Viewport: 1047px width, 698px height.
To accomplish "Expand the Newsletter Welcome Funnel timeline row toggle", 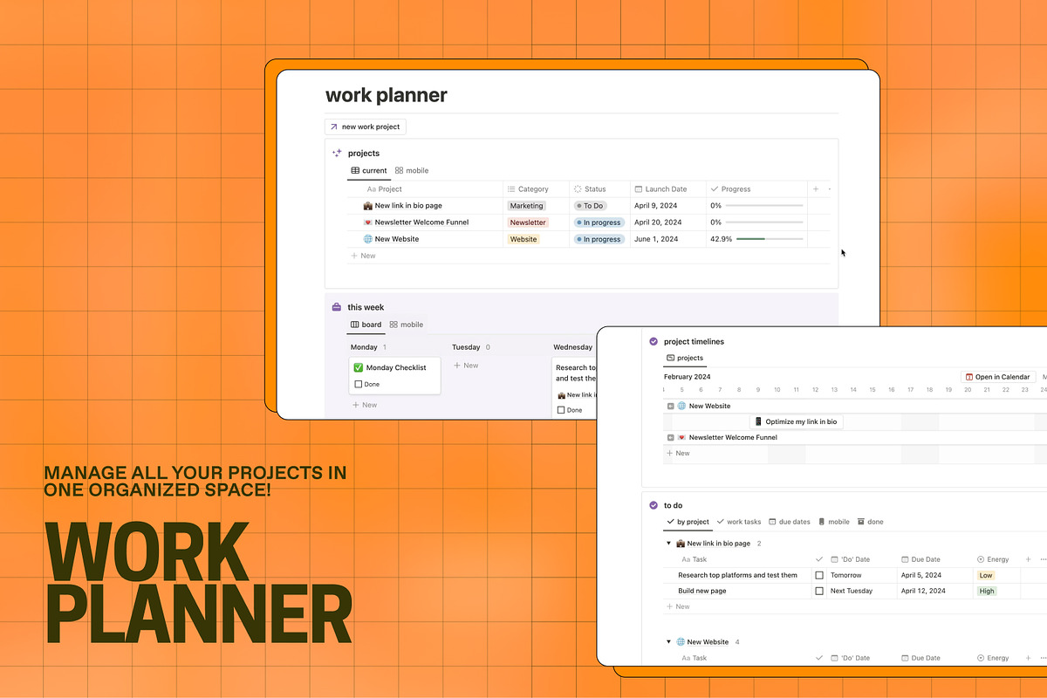I will (670, 437).
